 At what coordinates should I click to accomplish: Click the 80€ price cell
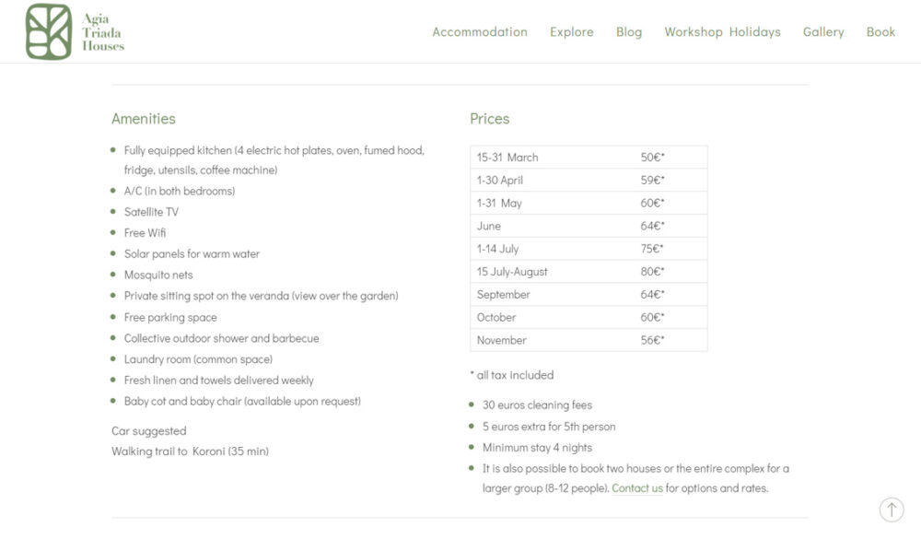point(652,272)
